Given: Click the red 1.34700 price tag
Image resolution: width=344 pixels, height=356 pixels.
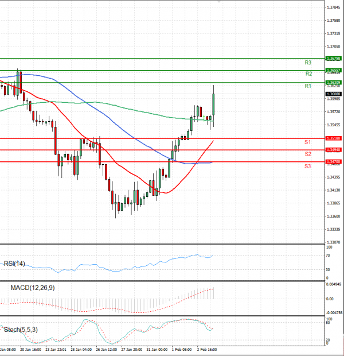Looking at the screenshot, I should coord(333,162).
